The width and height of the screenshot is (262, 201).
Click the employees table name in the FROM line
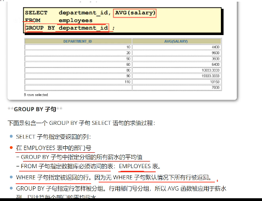pyautogui.click(x=76, y=20)
